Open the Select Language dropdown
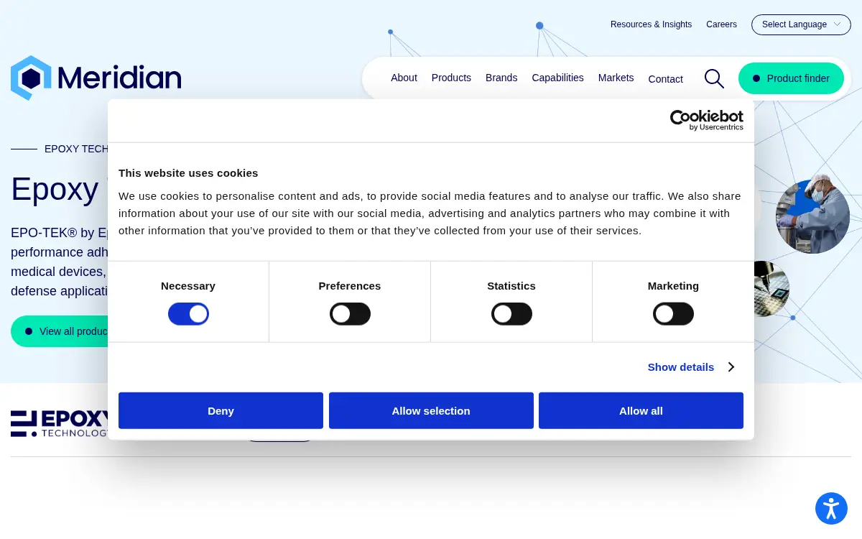862x539 pixels. click(801, 24)
